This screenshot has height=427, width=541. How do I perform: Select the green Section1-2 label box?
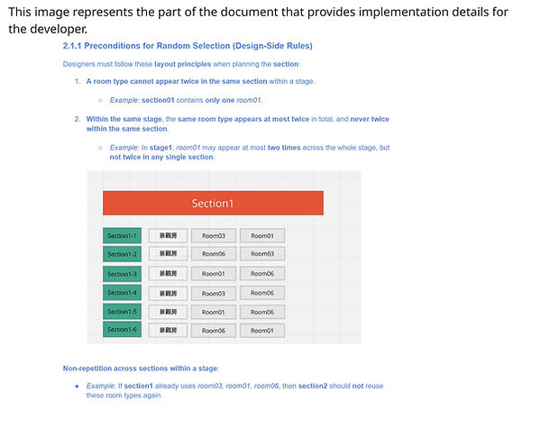pos(122,254)
